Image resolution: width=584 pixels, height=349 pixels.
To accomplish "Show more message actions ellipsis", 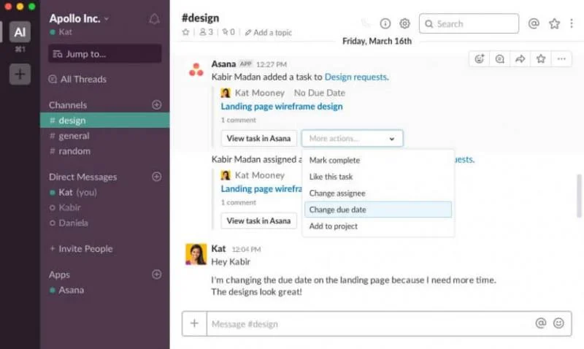I will tap(561, 59).
